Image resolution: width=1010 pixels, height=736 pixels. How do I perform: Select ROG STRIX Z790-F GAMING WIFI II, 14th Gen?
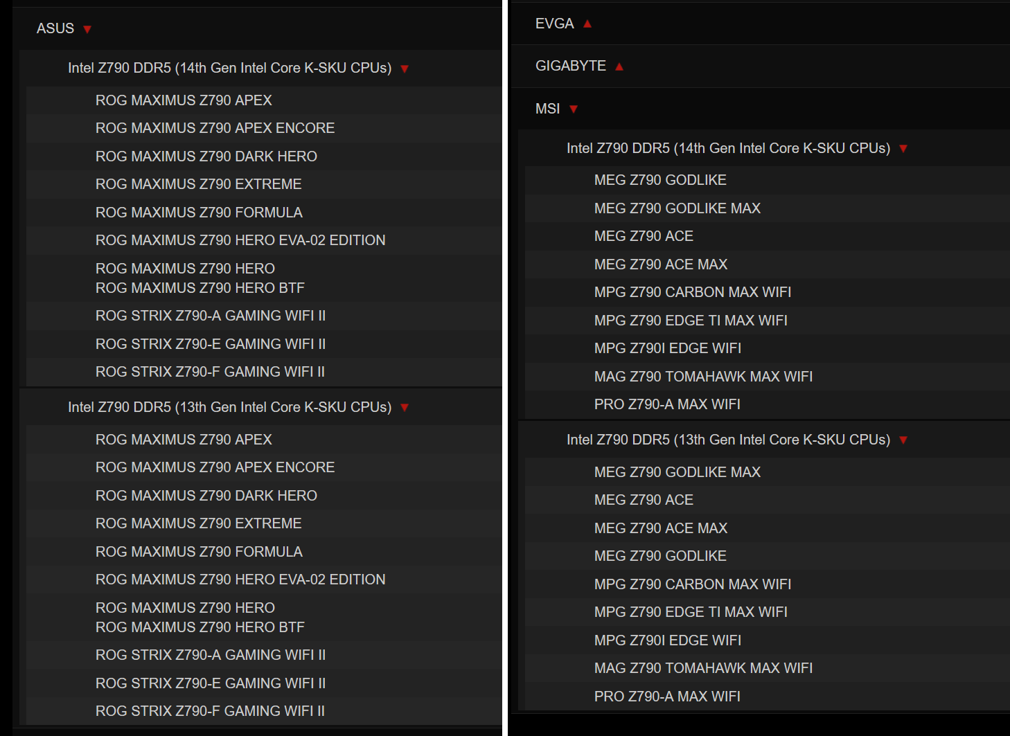pyautogui.click(x=210, y=372)
